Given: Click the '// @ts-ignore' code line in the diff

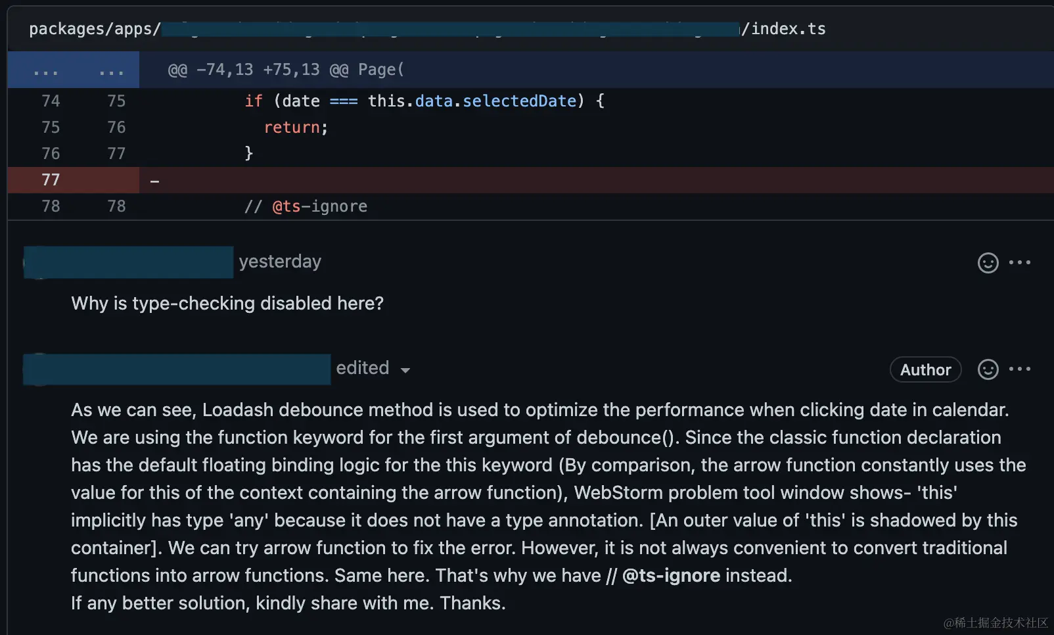Looking at the screenshot, I should (x=306, y=206).
